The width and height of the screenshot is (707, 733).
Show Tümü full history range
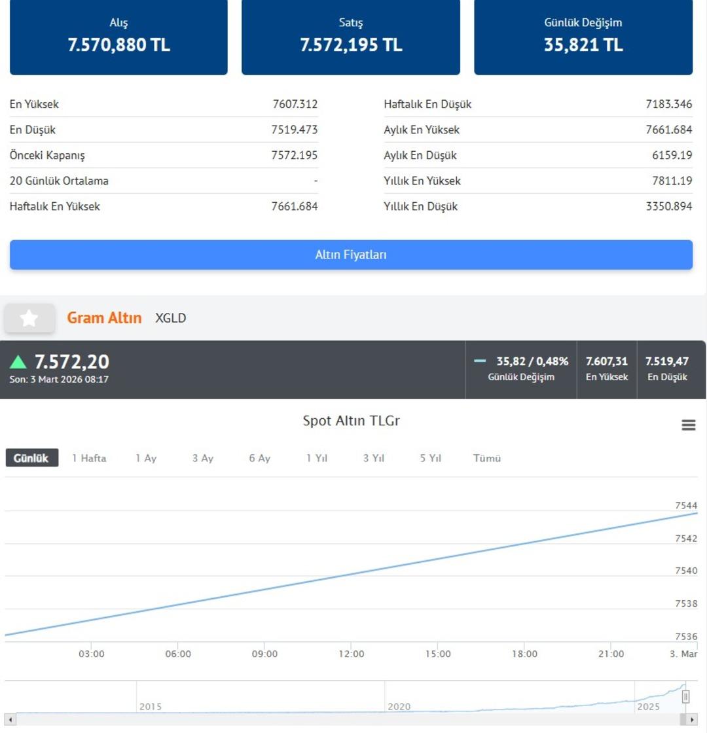(x=487, y=458)
